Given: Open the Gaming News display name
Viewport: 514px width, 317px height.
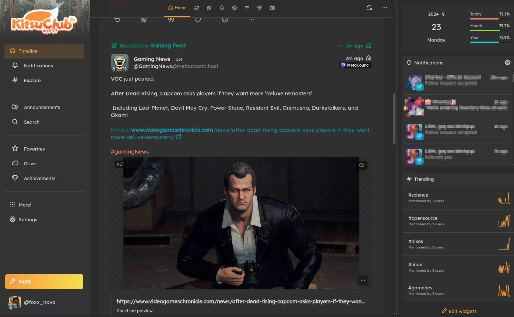Looking at the screenshot, I should click(x=152, y=59).
